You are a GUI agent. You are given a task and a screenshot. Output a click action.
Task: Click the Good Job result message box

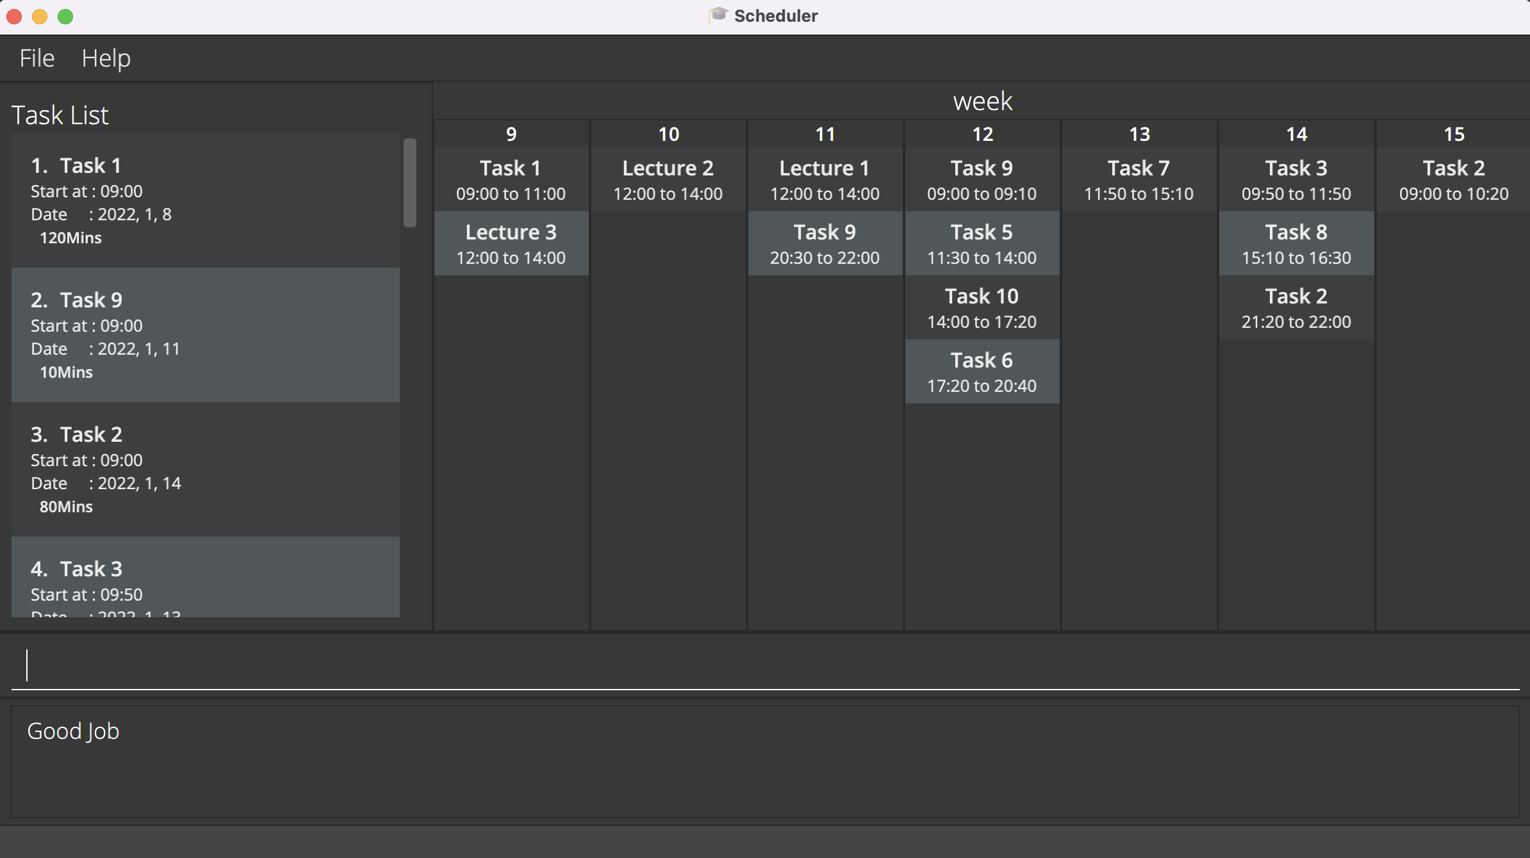[765, 762]
